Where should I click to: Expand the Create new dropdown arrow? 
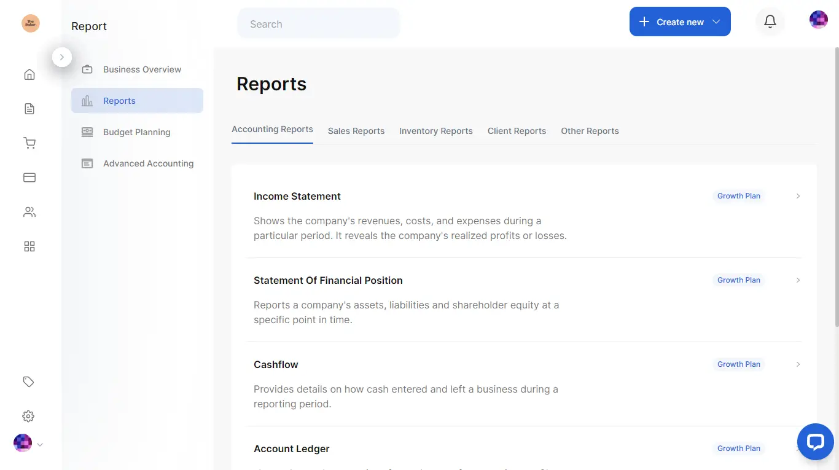(716, 21)
